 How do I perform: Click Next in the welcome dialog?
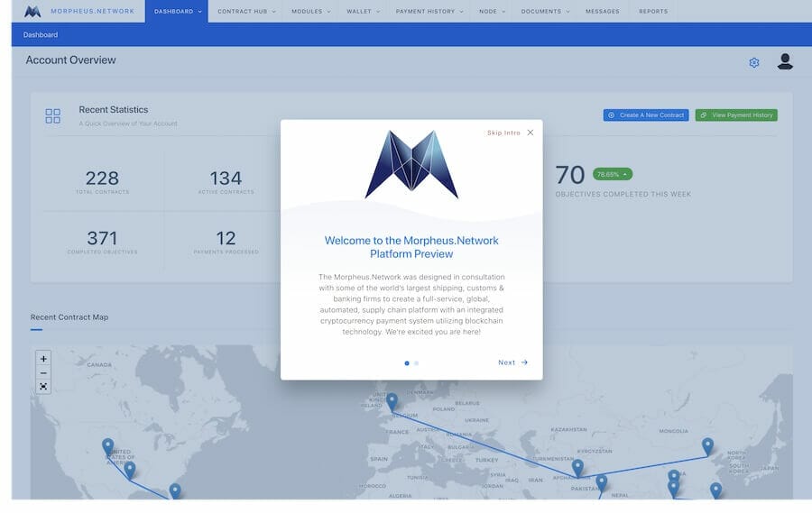click(512, 362)
